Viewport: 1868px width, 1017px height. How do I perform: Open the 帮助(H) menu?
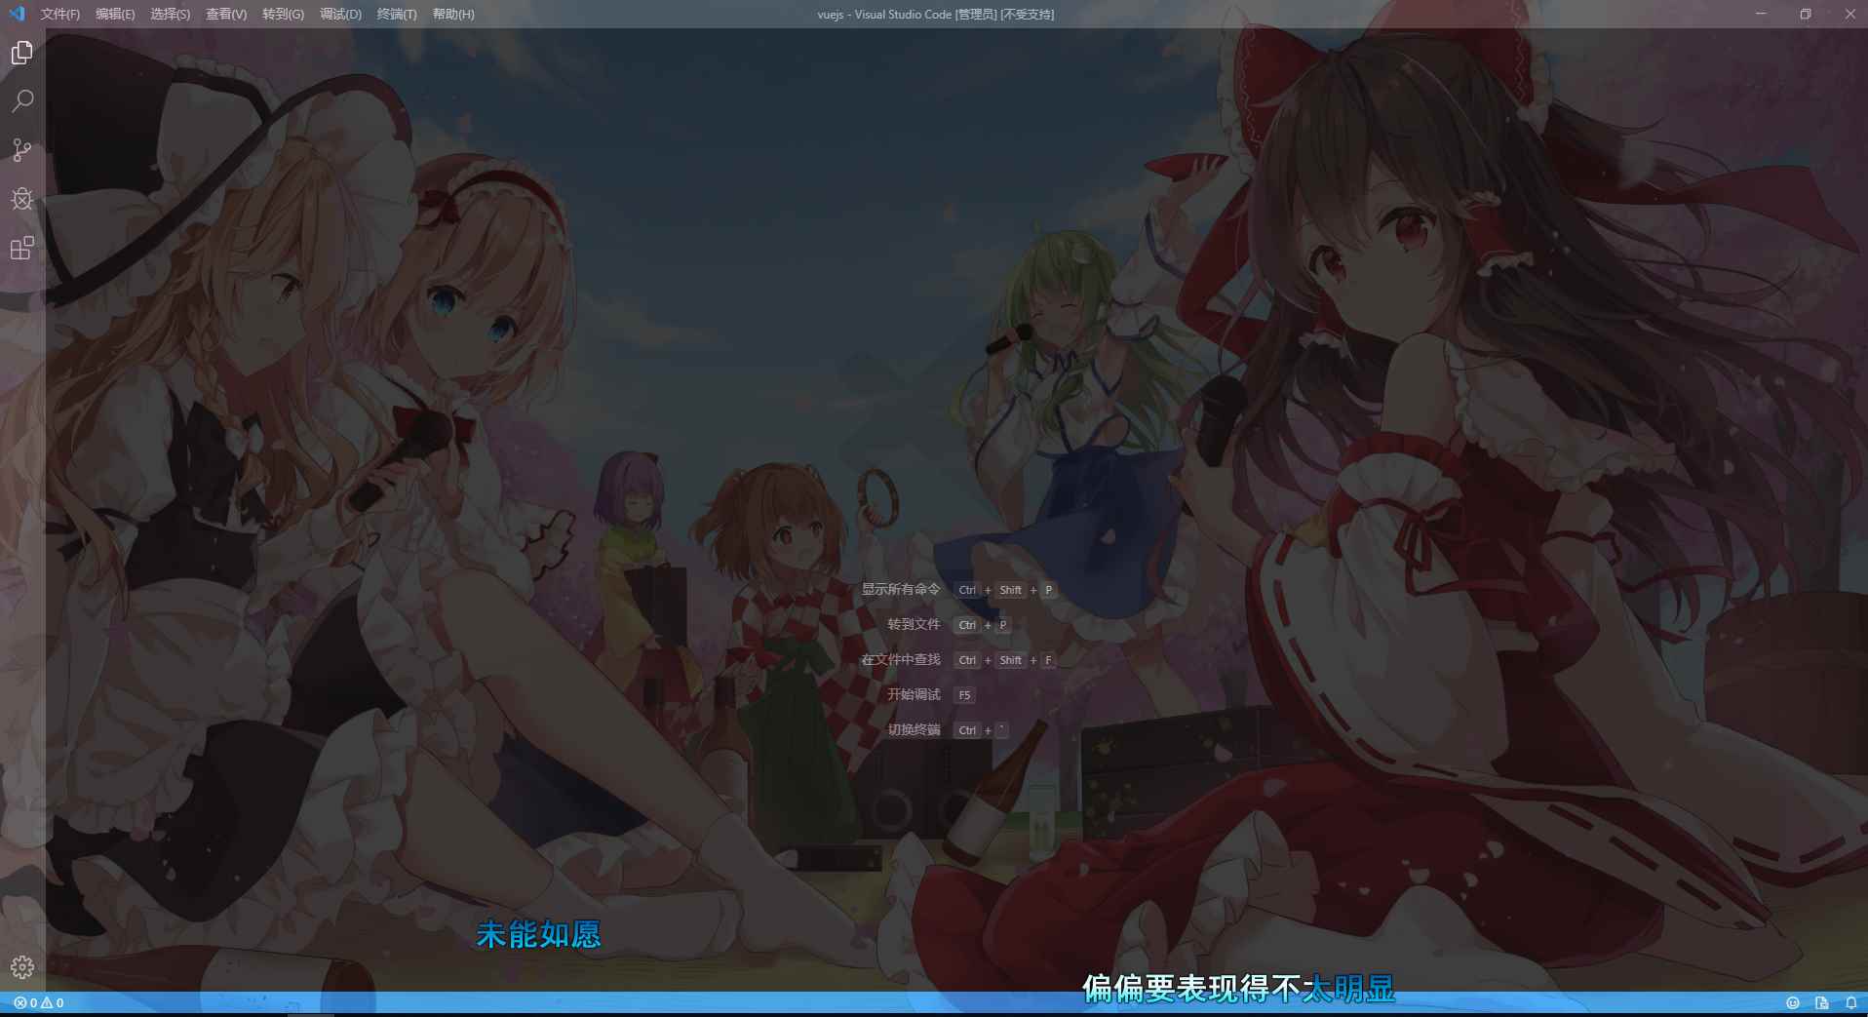pyautogui.click(x=453, y=14)
